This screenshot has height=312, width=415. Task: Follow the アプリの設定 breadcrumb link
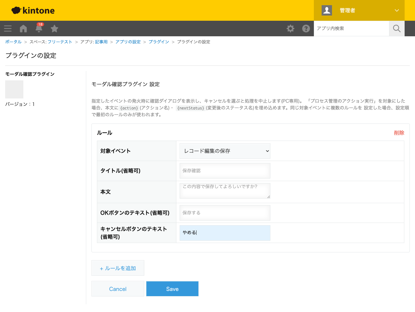pyautogui.click(x=128, y=42)
